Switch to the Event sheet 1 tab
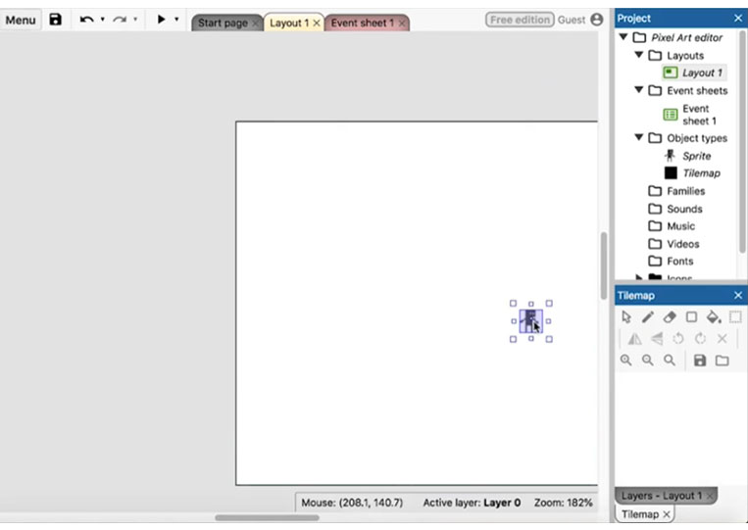This screenshot has width=748, height=530. coord(362,23)
